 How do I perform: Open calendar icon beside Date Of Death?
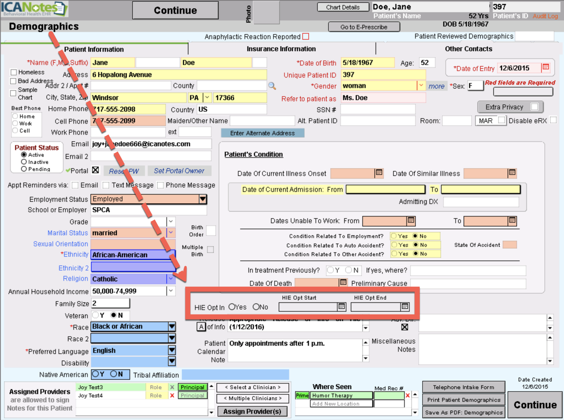(343, 283)
